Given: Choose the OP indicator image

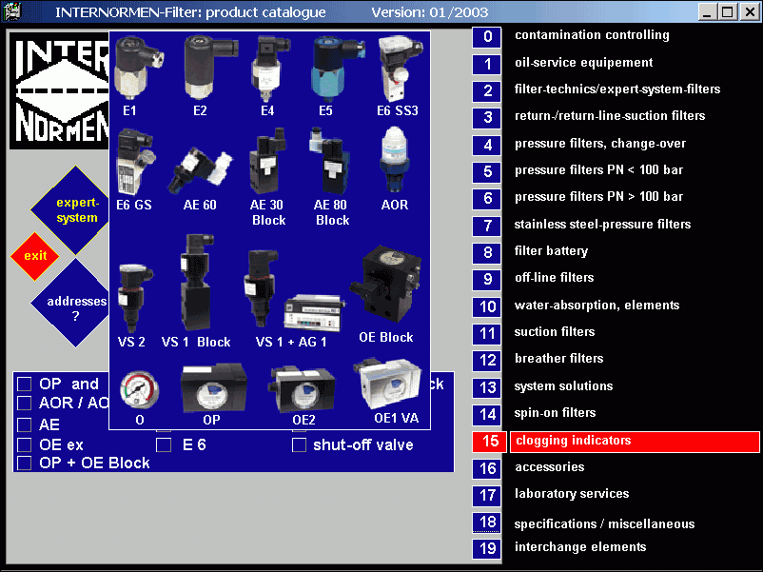Looking at the screenshot, I should (x=213, y=388).
